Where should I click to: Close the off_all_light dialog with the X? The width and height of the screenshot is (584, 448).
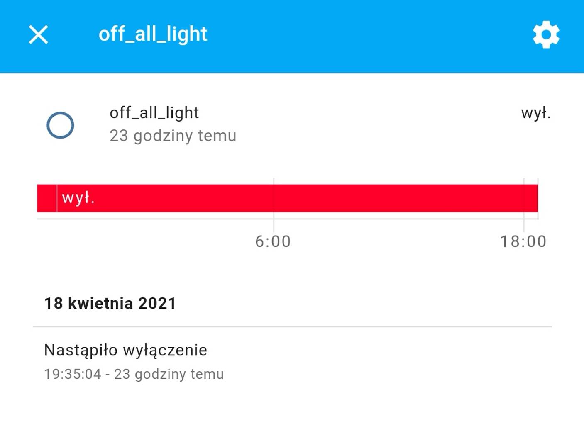tap(39, 34)
